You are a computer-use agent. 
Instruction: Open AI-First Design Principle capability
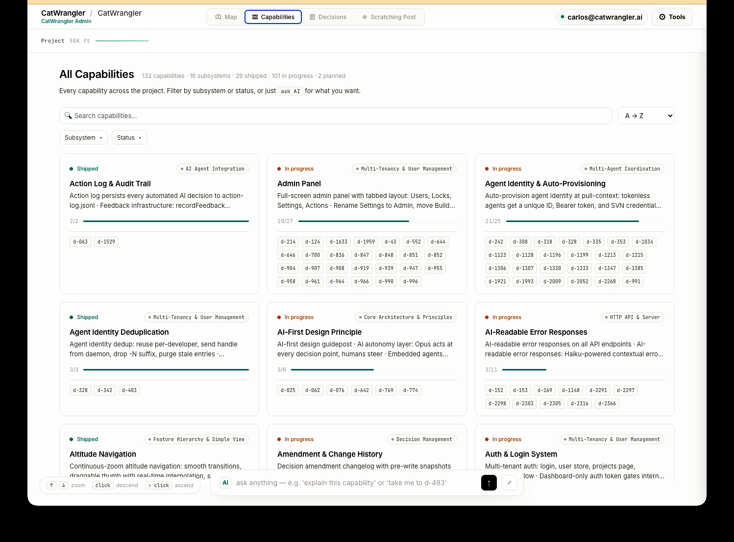(x=319, y=332)
